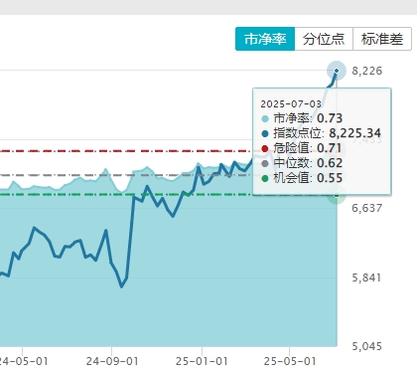The image size is (417, 375).
Task: Click the light blue 市净率 legend dot
Action: 265,118
